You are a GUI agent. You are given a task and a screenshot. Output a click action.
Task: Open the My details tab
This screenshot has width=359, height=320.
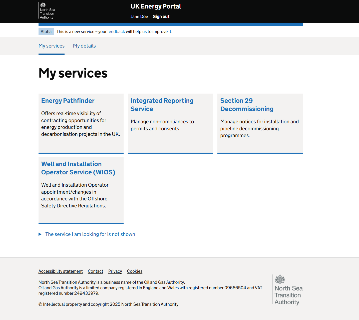click(84, 46)
